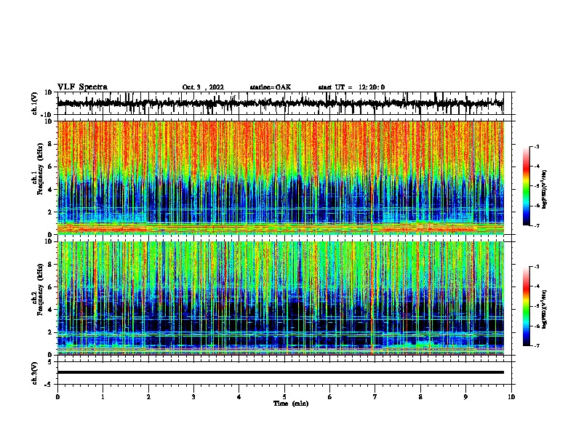This screenshot has width=576, height=445.
Task: Click the "VLF Spectra" plot title
Action: [x=82, y=87]
